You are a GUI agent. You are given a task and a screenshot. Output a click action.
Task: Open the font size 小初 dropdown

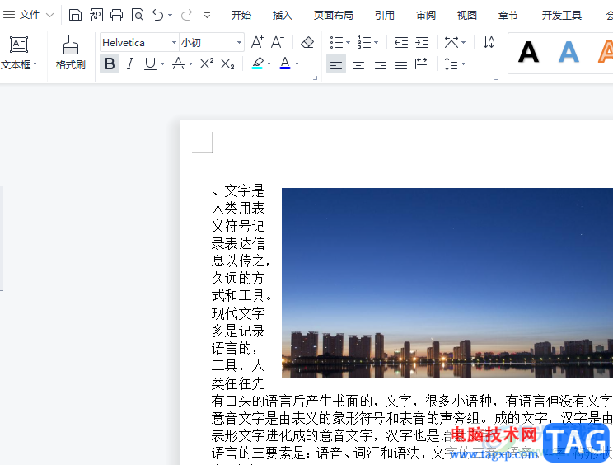(x=239, y=42)
